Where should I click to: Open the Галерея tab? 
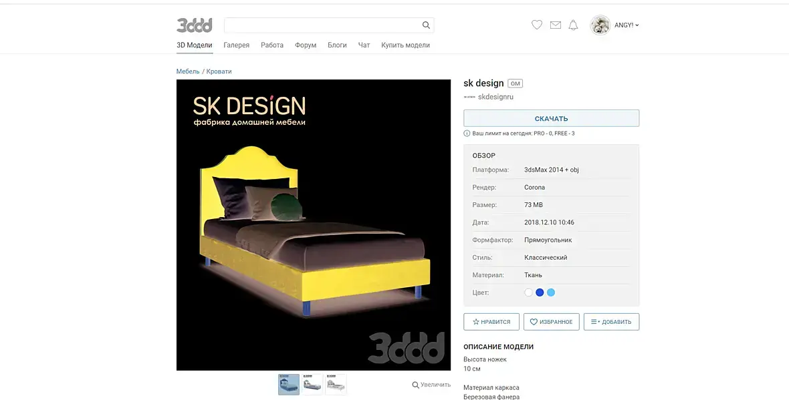pos(237,45)
